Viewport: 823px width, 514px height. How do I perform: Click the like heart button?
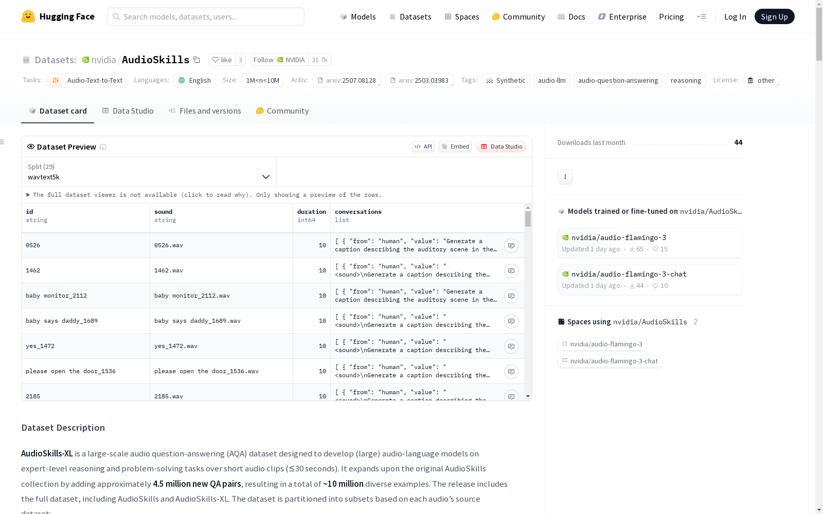click(222, 60)
